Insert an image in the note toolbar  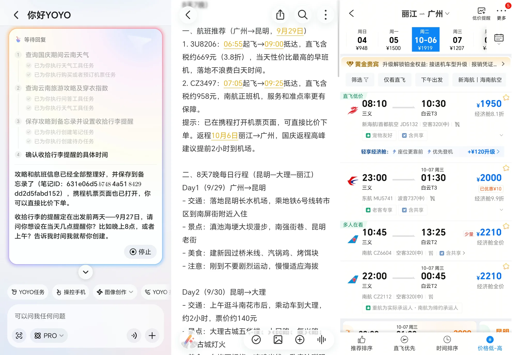point(278,340)
